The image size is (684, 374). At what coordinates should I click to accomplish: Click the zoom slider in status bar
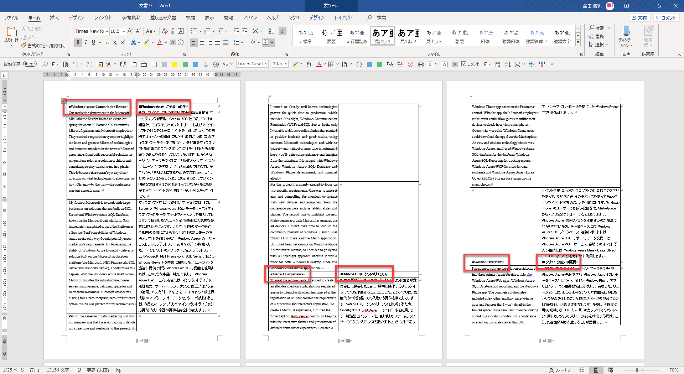pos(637,370)
